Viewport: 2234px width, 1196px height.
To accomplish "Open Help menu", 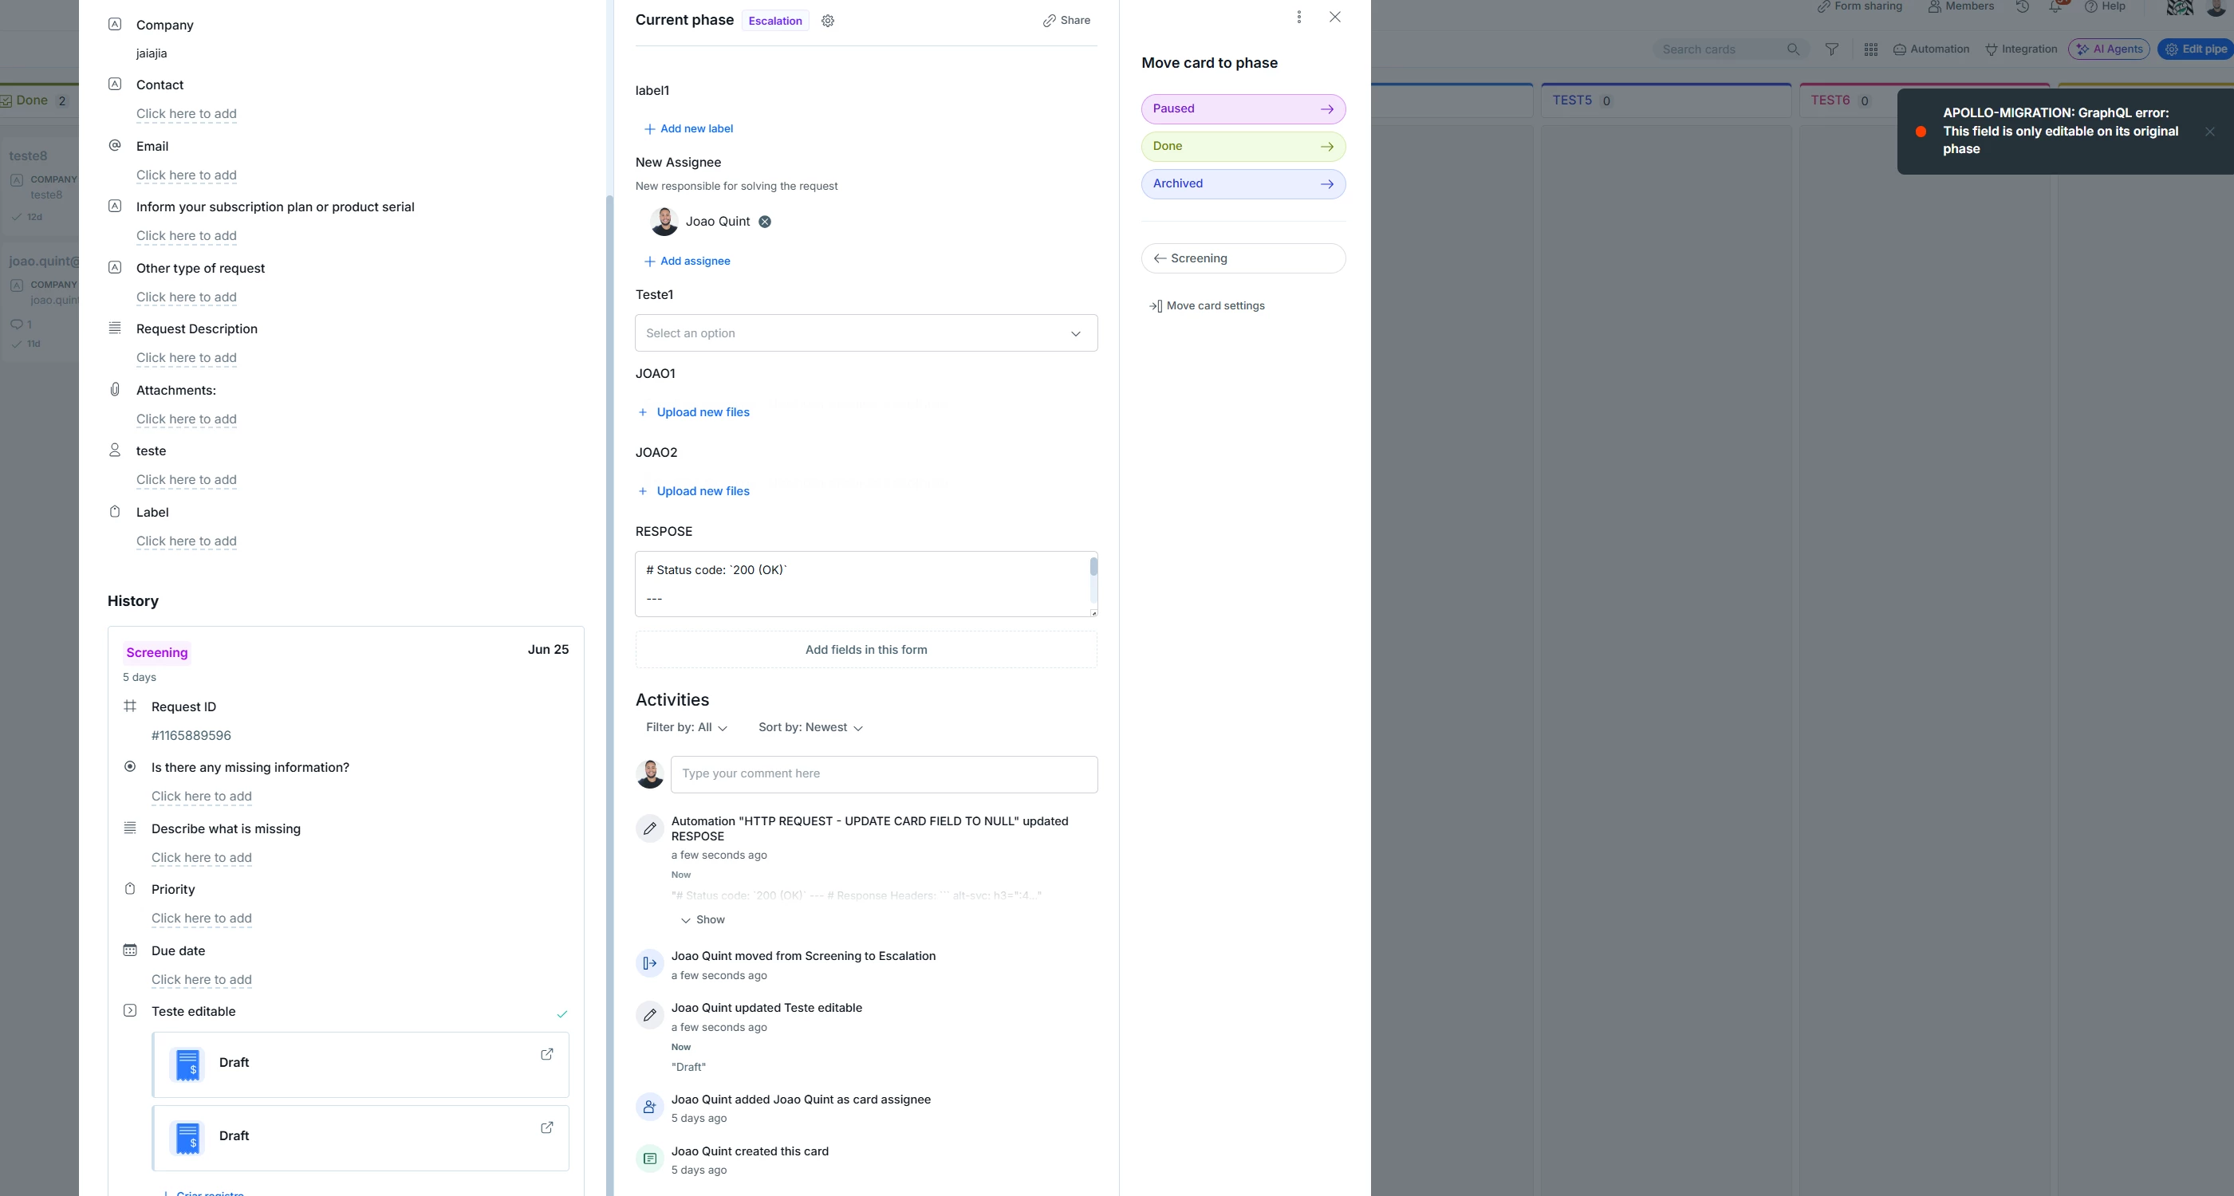I will pos(2105,7).
